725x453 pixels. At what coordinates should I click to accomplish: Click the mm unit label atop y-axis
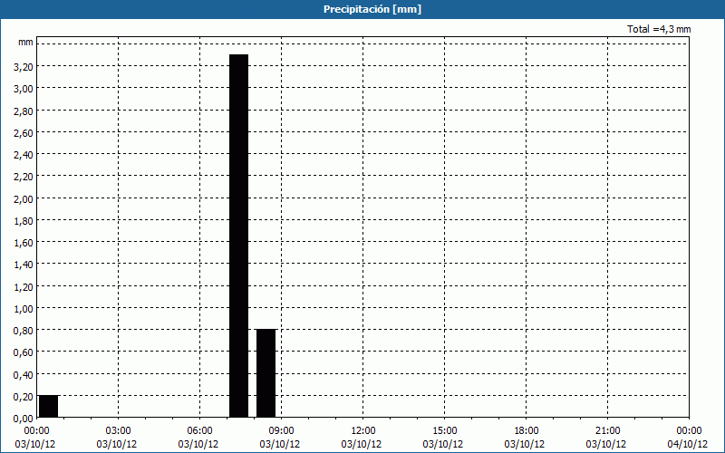click(25, 42)
